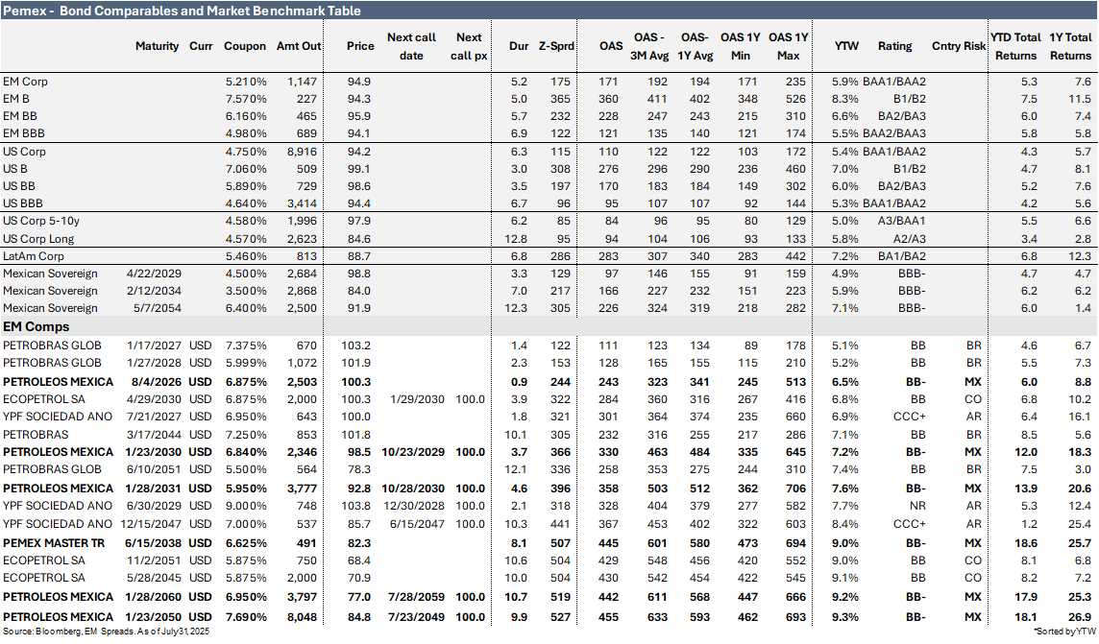Select "CCC+" rating in YPF 7/21/2027 row
Image resolution: width=1099 pixels, height=644 pixels.
click(x=909, y=417)
